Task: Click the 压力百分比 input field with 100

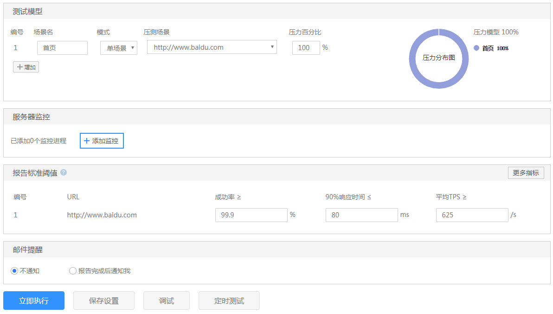Action: click(x=306, y=48)
